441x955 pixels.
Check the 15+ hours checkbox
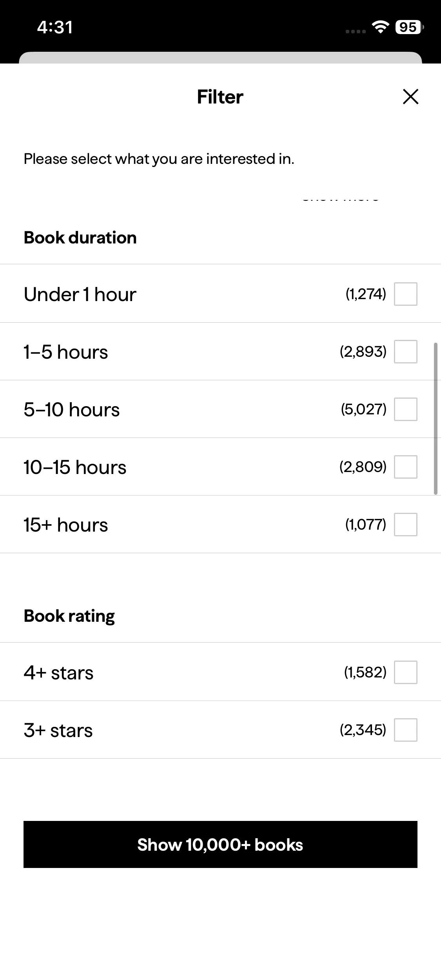coord(405,525)
